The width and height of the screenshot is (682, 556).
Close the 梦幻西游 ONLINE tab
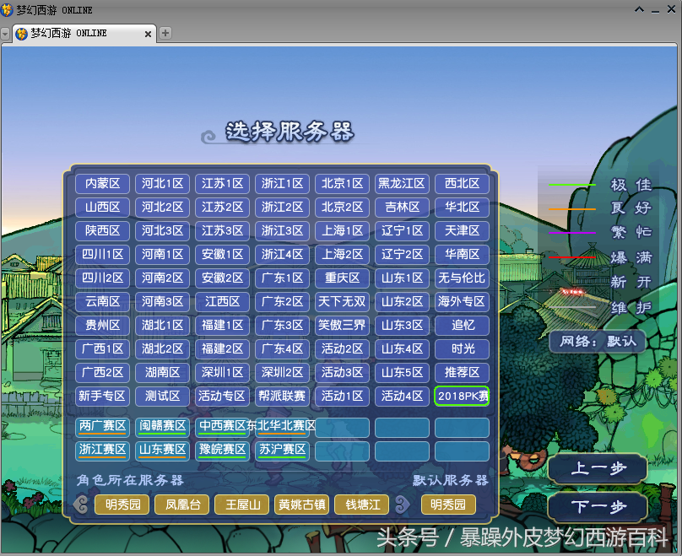pos(148,34)
